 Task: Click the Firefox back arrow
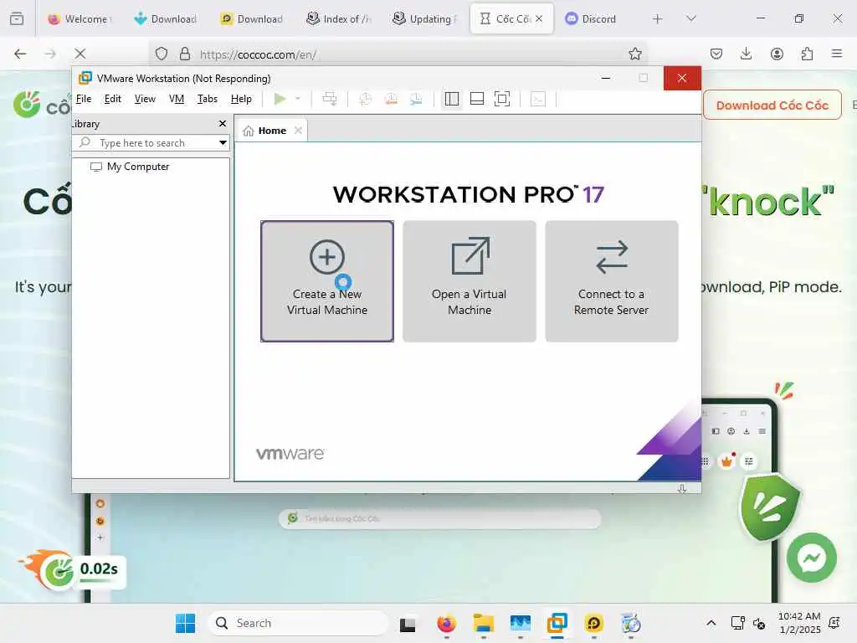(20, 54)
